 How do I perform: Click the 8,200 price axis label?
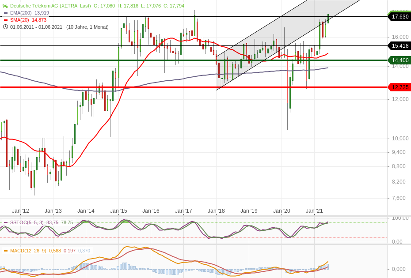[x=399, y=182]
